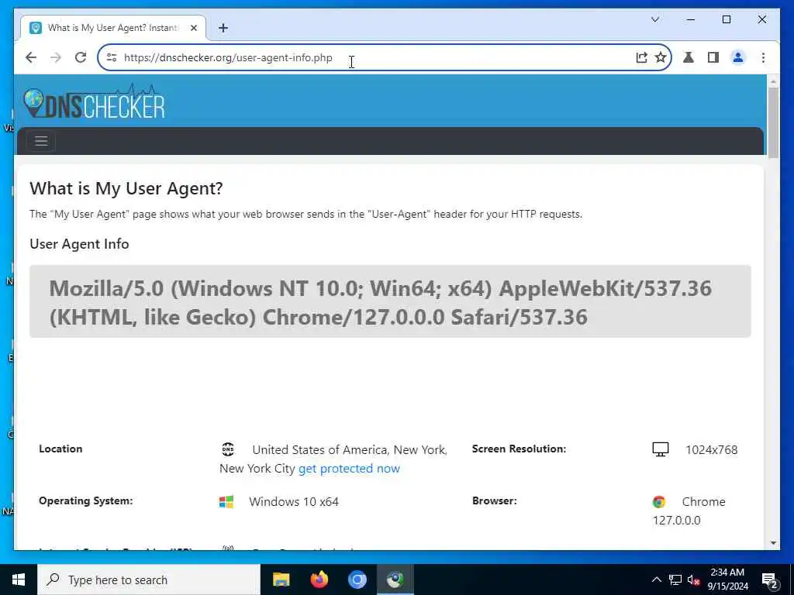Open the Chrome three-dot menu
The height and width of the screenshot is (595, 794).
point(763,57)
